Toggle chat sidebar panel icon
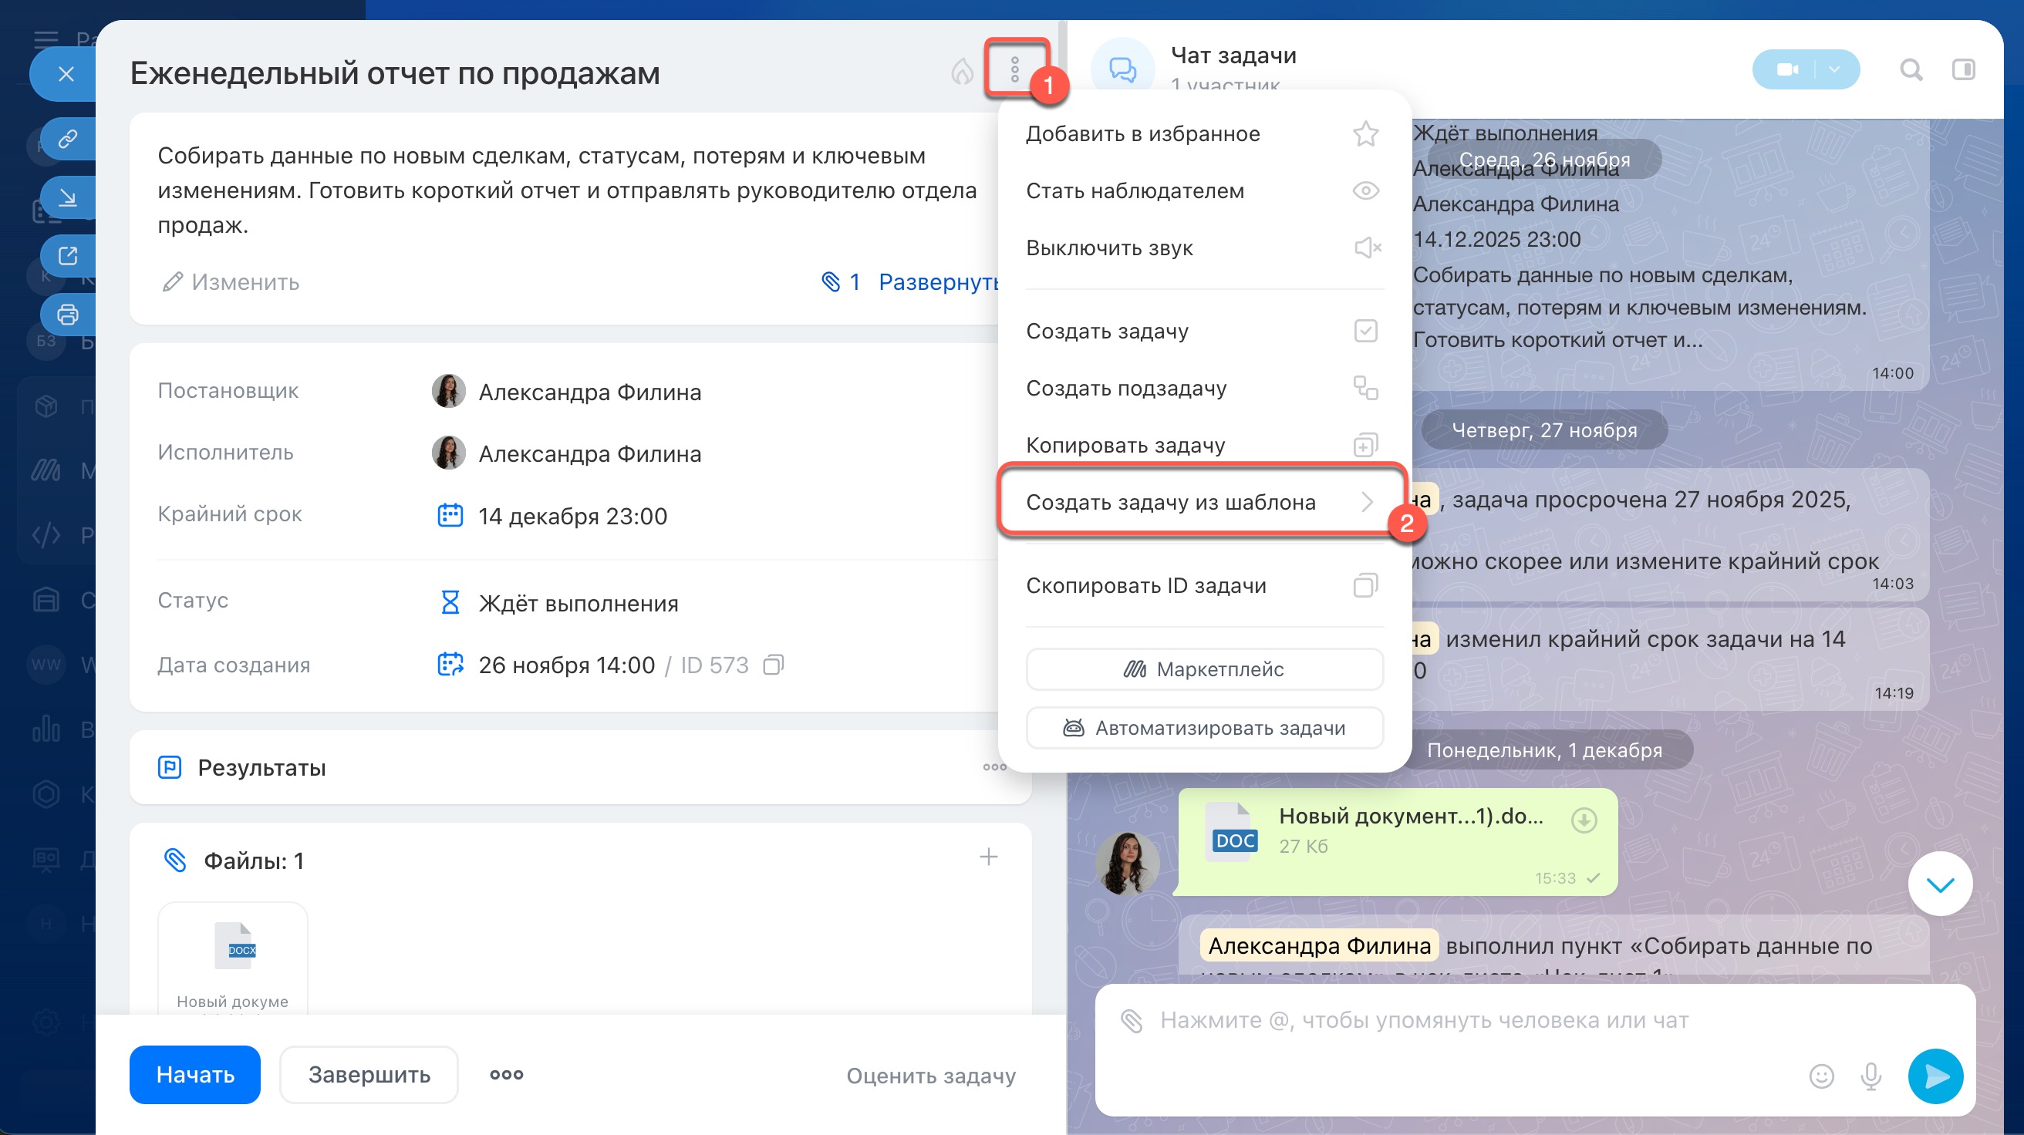2024x1135 pixels. [1963, 70]
